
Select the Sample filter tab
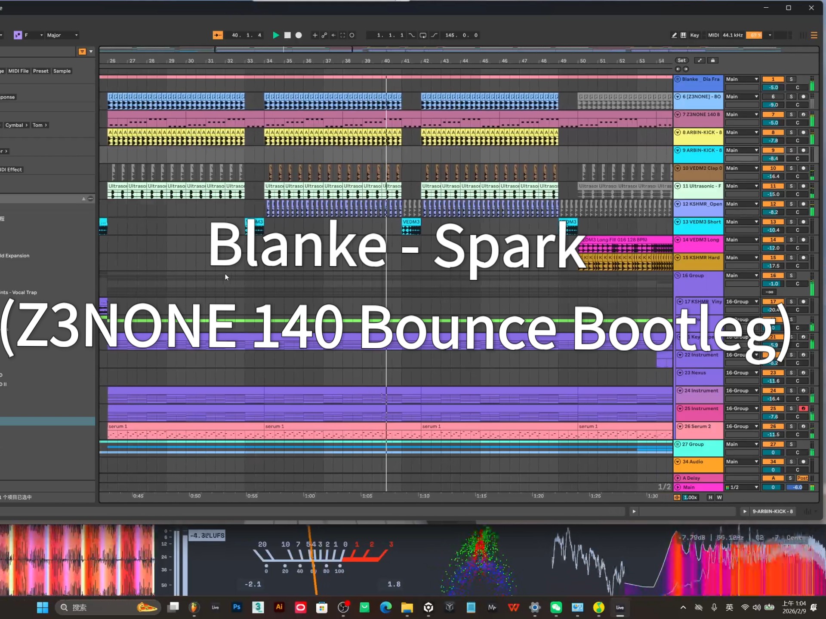tap(62, 71)
